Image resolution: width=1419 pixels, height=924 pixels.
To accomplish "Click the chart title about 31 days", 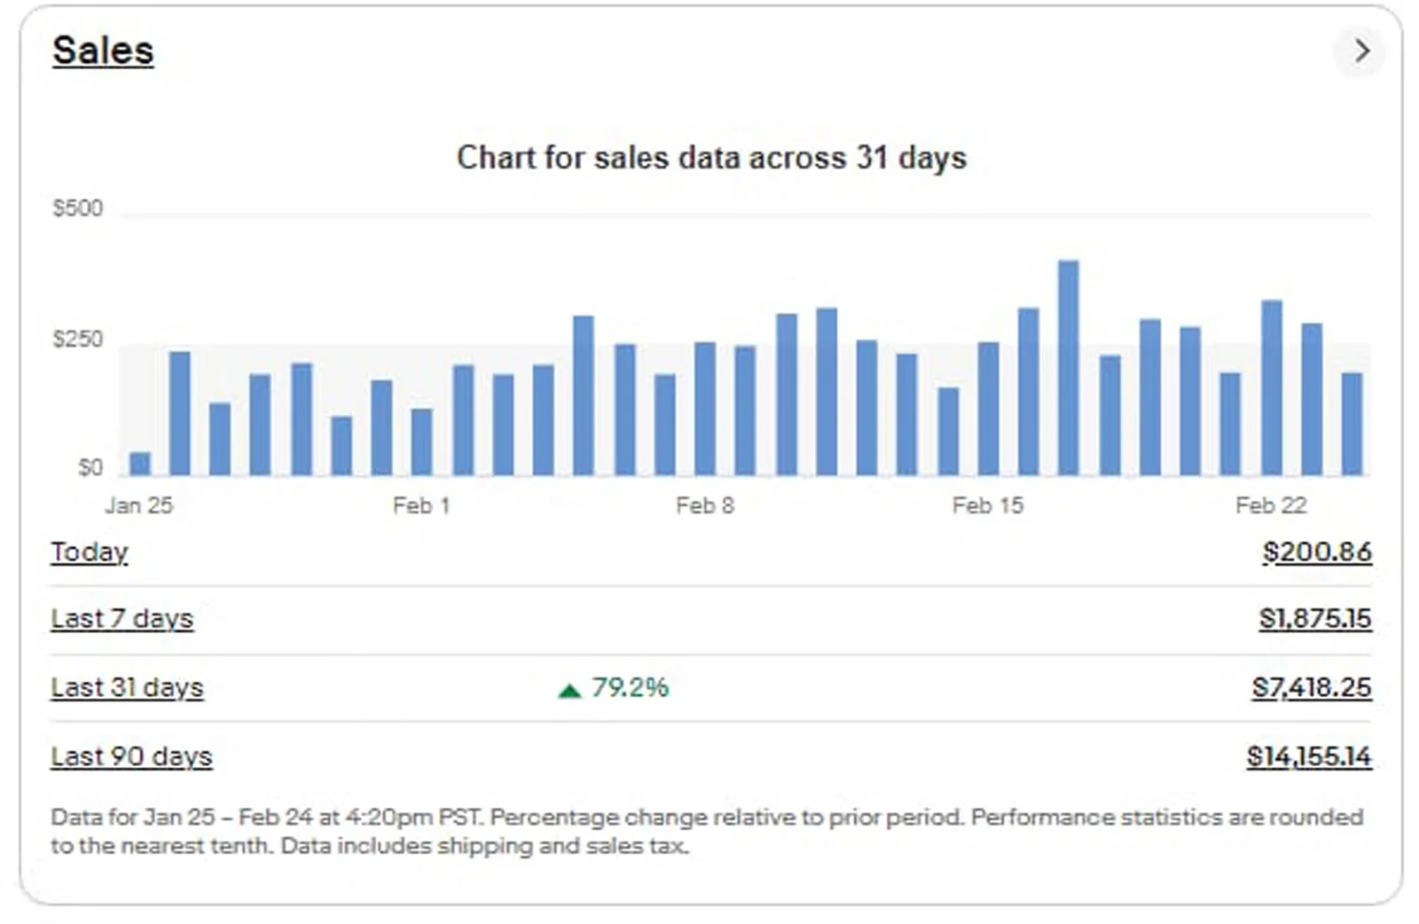I will (x=711, y=158).
